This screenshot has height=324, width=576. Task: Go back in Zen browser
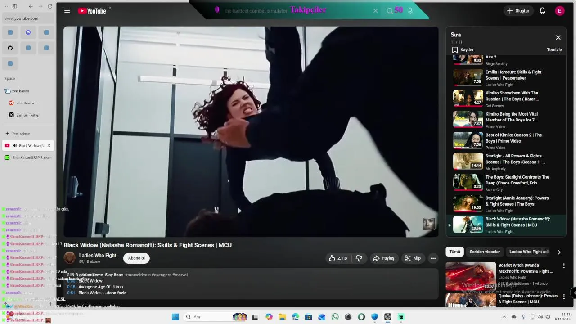pyautogui.click(x=31, y=6)
